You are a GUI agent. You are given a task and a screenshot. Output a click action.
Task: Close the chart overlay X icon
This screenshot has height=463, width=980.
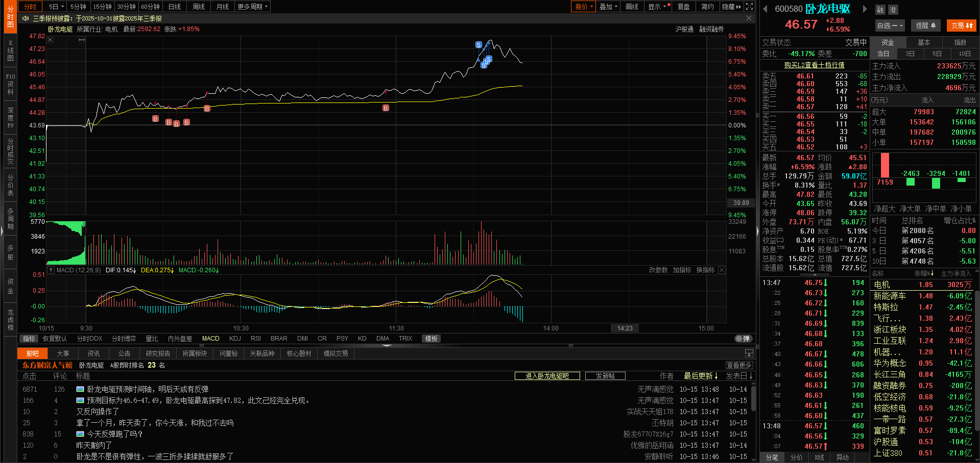pyautogui.click(x=50, y=40)
